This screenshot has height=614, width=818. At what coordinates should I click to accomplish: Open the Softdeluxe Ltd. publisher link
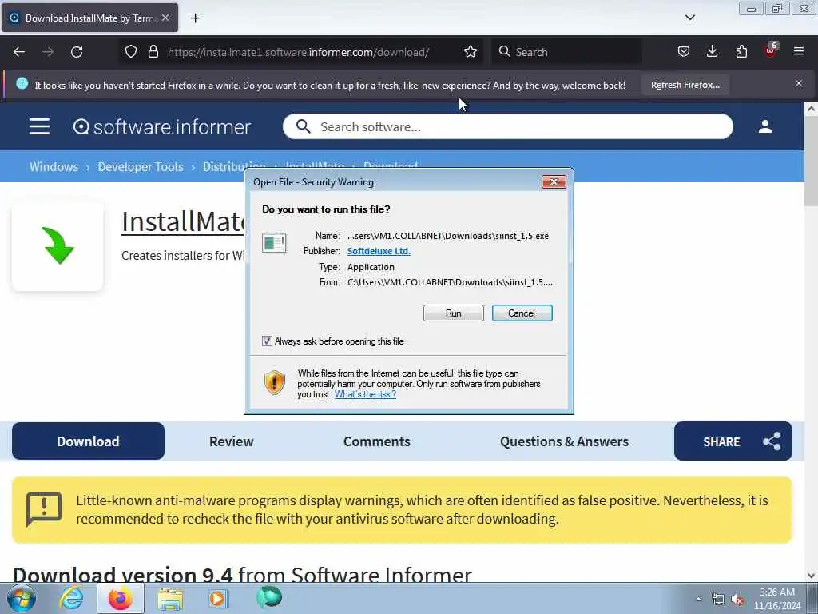(379, 251)
